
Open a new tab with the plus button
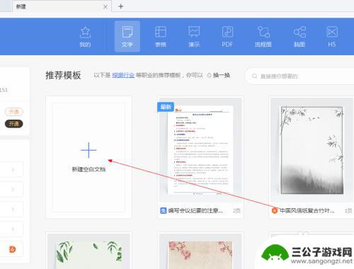[x=121, y=6]
